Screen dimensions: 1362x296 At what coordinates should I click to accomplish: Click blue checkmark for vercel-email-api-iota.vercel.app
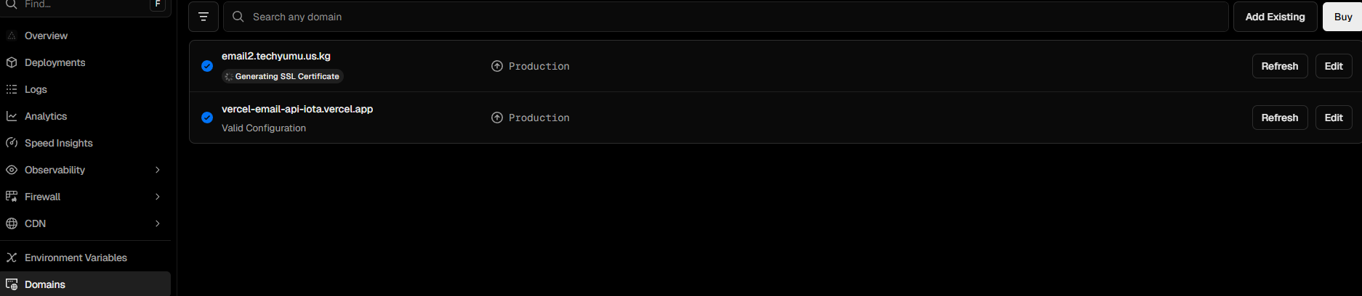pos(207,118)
